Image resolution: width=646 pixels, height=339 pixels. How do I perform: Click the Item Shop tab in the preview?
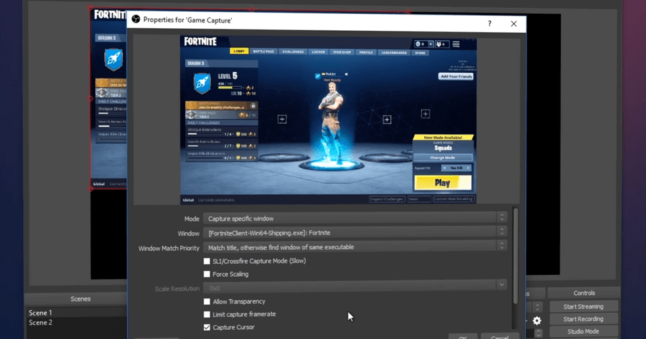pos(342,52)
